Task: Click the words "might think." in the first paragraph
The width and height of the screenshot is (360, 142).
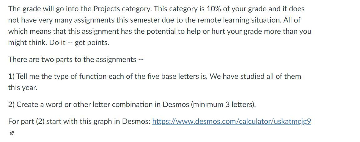Action: pos(28,43)
